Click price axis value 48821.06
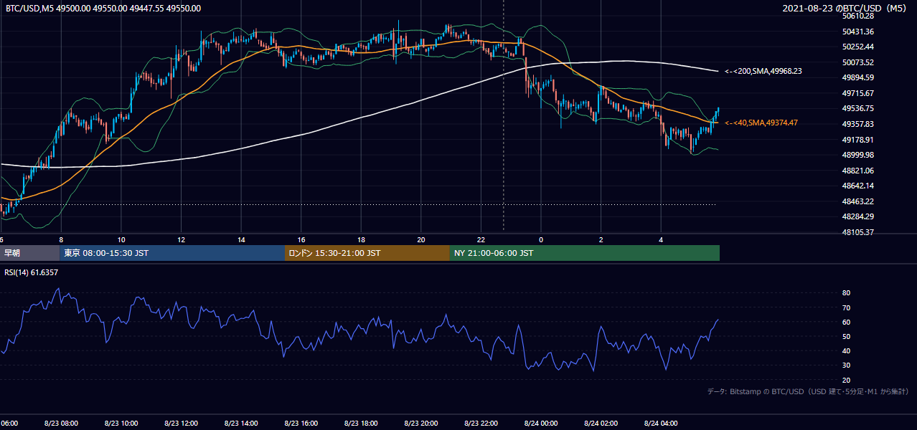 (x=858, y=171)
